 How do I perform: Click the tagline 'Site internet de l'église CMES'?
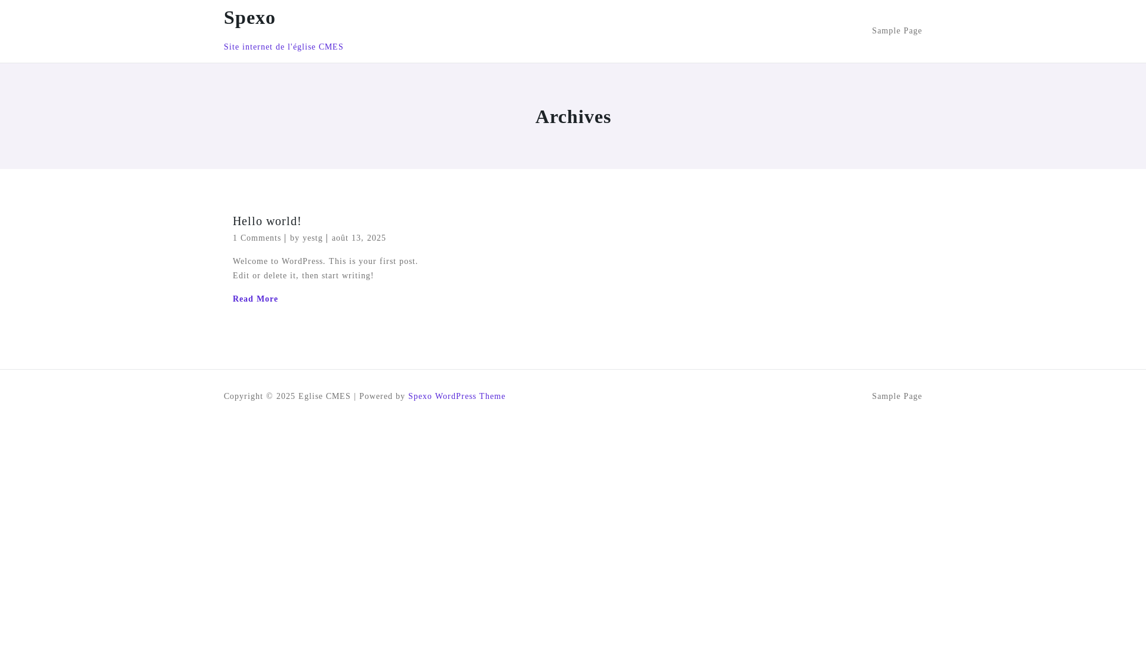(x=284, y=47)
